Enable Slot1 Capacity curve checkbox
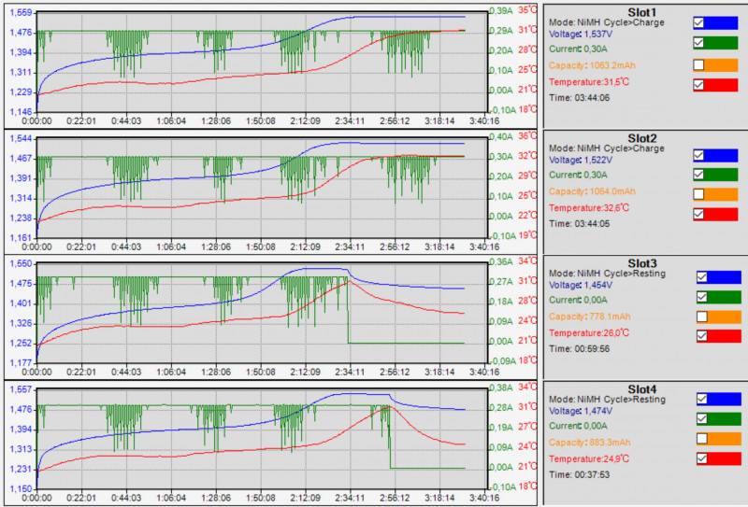This screenshot has width=748, height=507. pos(698,64)
